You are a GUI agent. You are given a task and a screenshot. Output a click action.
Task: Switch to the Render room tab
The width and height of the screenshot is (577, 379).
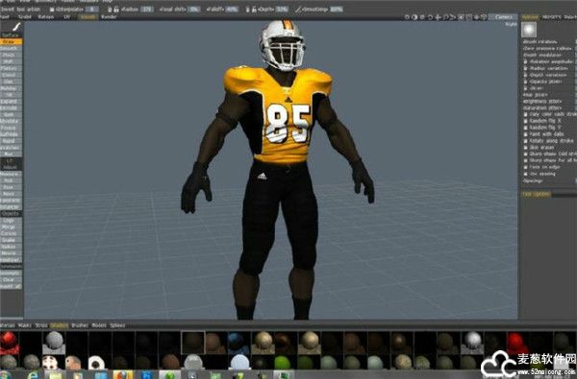(109, 17)
